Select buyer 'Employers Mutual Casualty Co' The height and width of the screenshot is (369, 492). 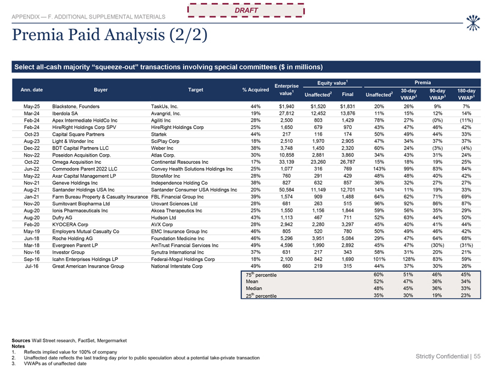86,231
